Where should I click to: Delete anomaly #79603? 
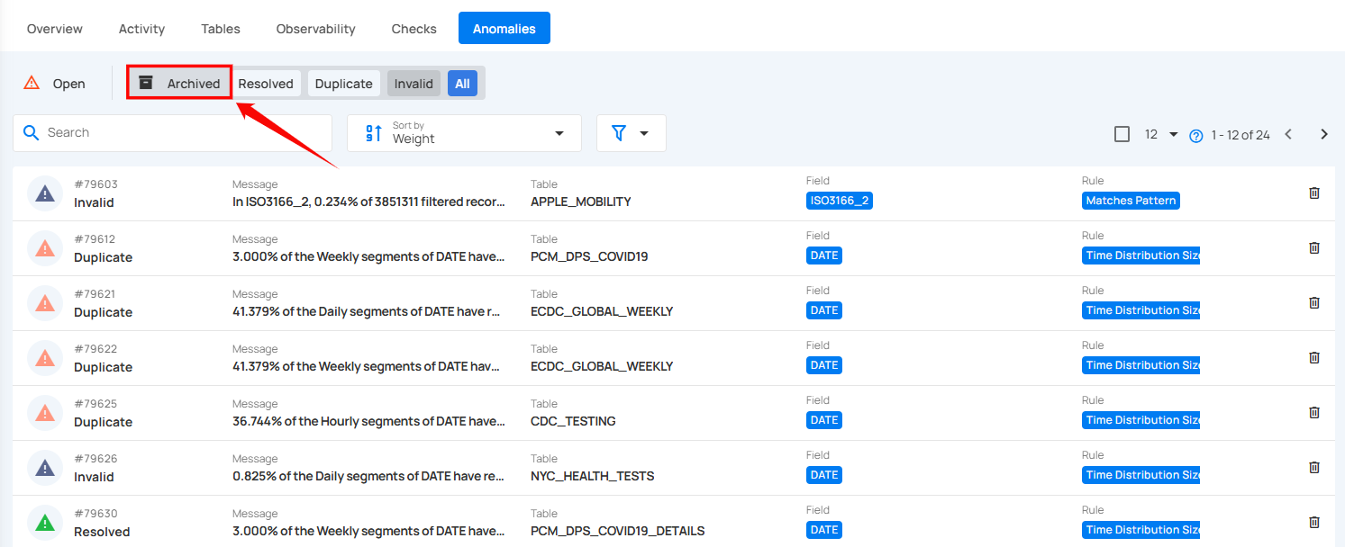tap(1314, 193)
